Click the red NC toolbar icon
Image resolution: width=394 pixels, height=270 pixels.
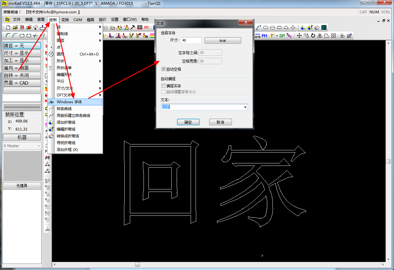tap(147, 27)
